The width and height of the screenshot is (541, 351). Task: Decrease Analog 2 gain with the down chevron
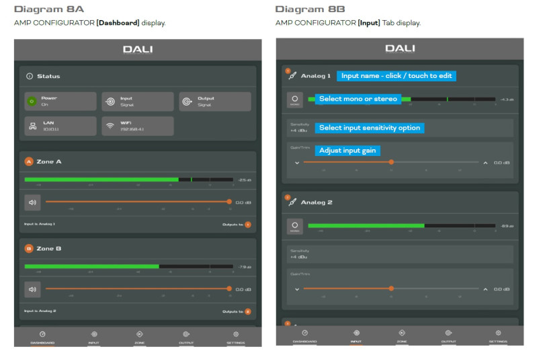tap(297, 289)
